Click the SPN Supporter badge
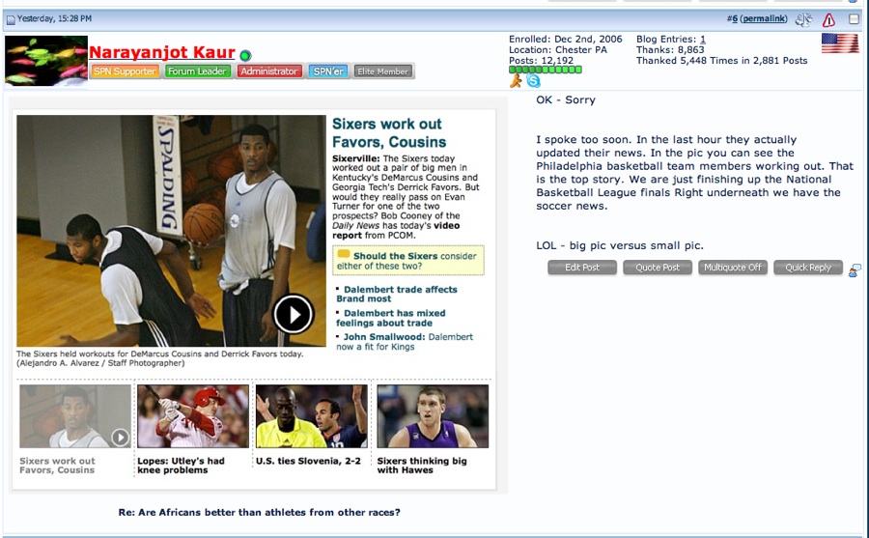The height and width of the screenshot is (538, 869). click(x=125, y=71)
